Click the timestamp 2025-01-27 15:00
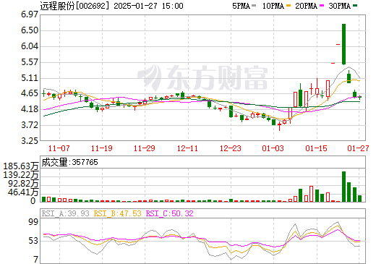The width and height of the screenshot is (376, 264). pos(148,6)
